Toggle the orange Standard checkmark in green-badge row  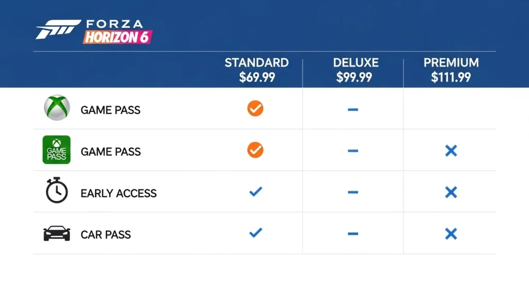point(255,150)
